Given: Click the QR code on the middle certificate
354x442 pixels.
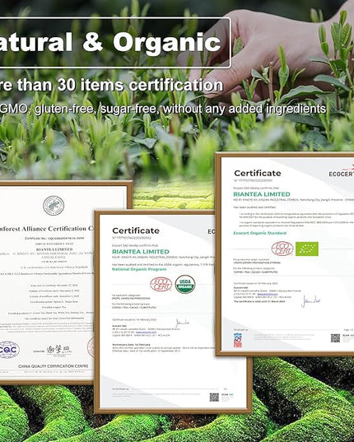Looking at the screenshot, I should (x=214, y=398).
